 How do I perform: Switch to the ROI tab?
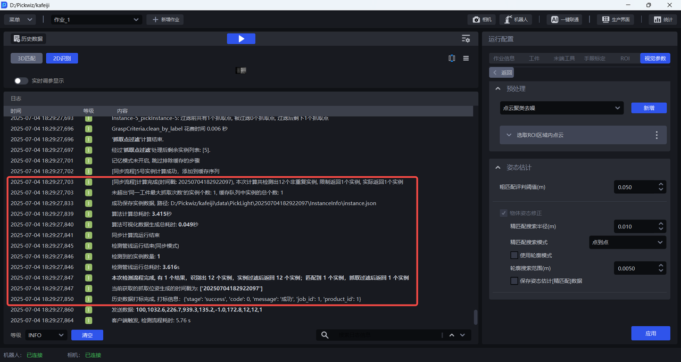625,59
